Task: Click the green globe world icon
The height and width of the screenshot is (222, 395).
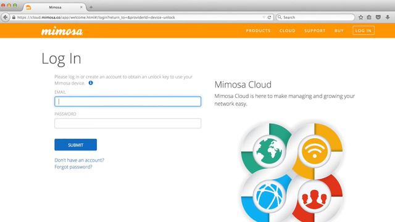Action: pyautogui.click(x=269, y=151)
